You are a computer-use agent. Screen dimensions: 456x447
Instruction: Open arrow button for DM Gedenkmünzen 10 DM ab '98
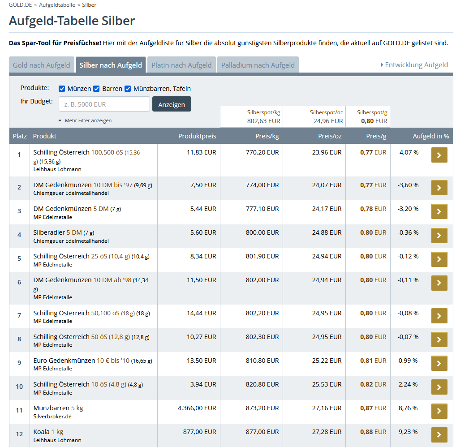point(439,283)
